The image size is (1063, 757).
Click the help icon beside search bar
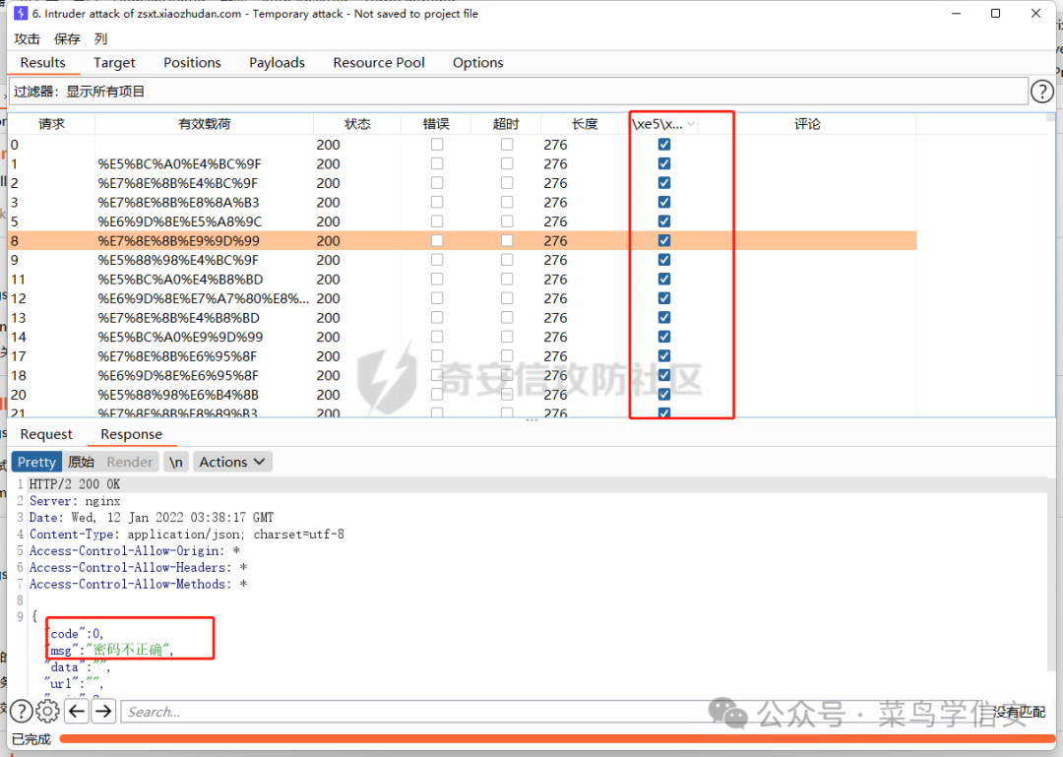click(22, 711)
